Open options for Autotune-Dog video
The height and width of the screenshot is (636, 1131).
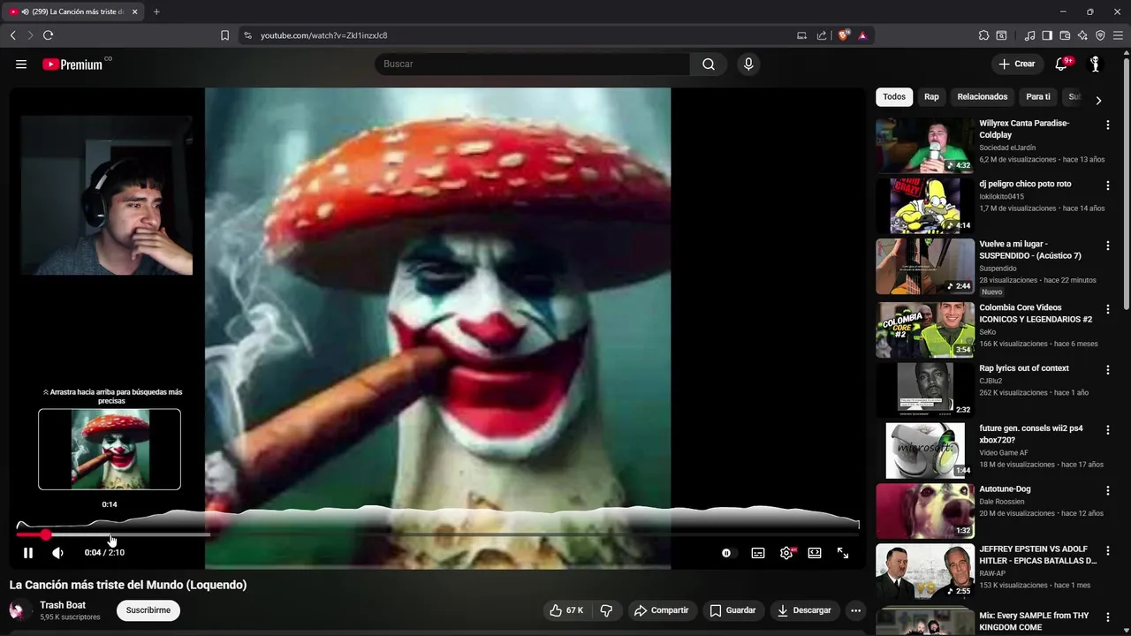(1107, 490)
